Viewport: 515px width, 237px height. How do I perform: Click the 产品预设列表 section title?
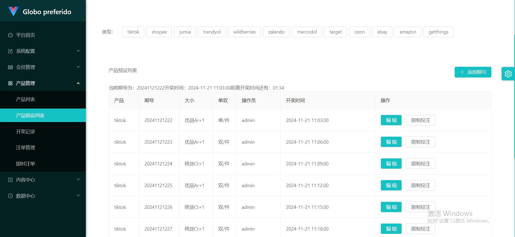coord(123,71)
